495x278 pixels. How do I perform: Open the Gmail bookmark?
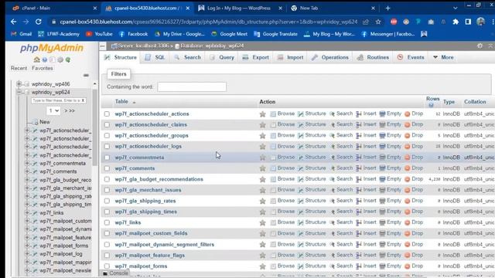tap(21, 34)
